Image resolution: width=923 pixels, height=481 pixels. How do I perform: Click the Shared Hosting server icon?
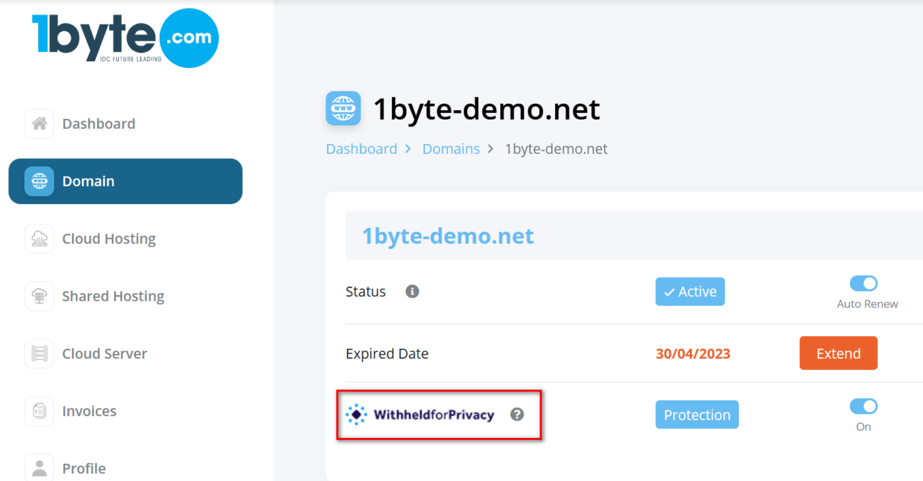(39, 296)
